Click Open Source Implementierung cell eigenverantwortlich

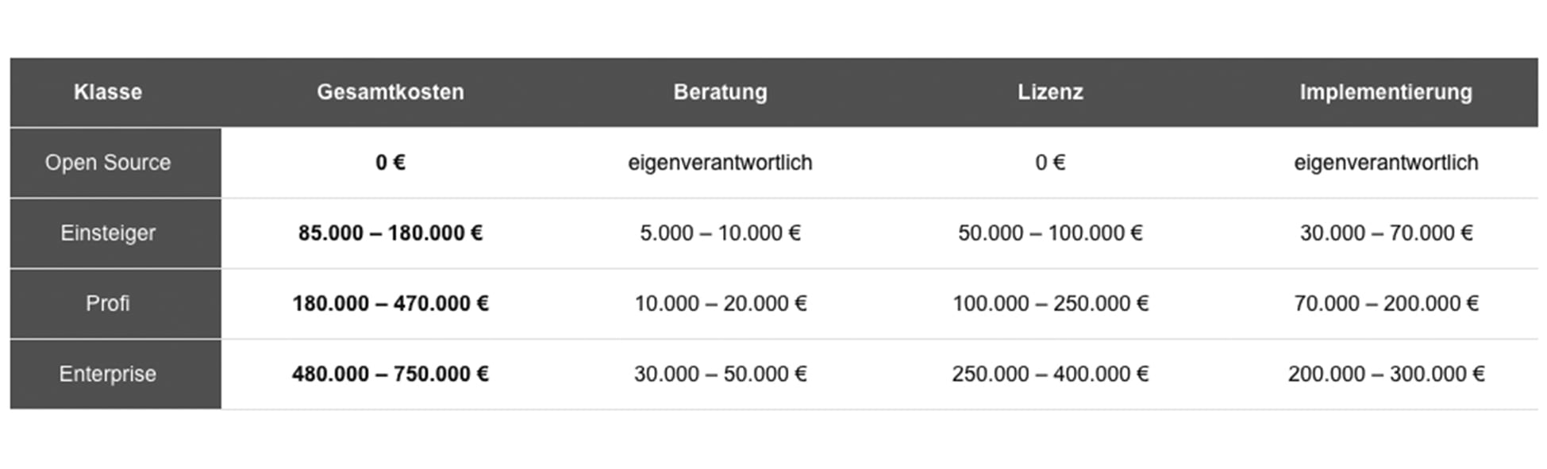click(1386, 163)
